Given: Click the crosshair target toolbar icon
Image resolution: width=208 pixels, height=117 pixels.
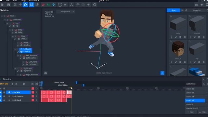Looking at the screenshot, I should 95,5.
